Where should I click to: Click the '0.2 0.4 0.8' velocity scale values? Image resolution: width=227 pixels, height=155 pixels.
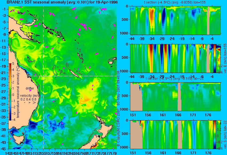coord(28,99)
